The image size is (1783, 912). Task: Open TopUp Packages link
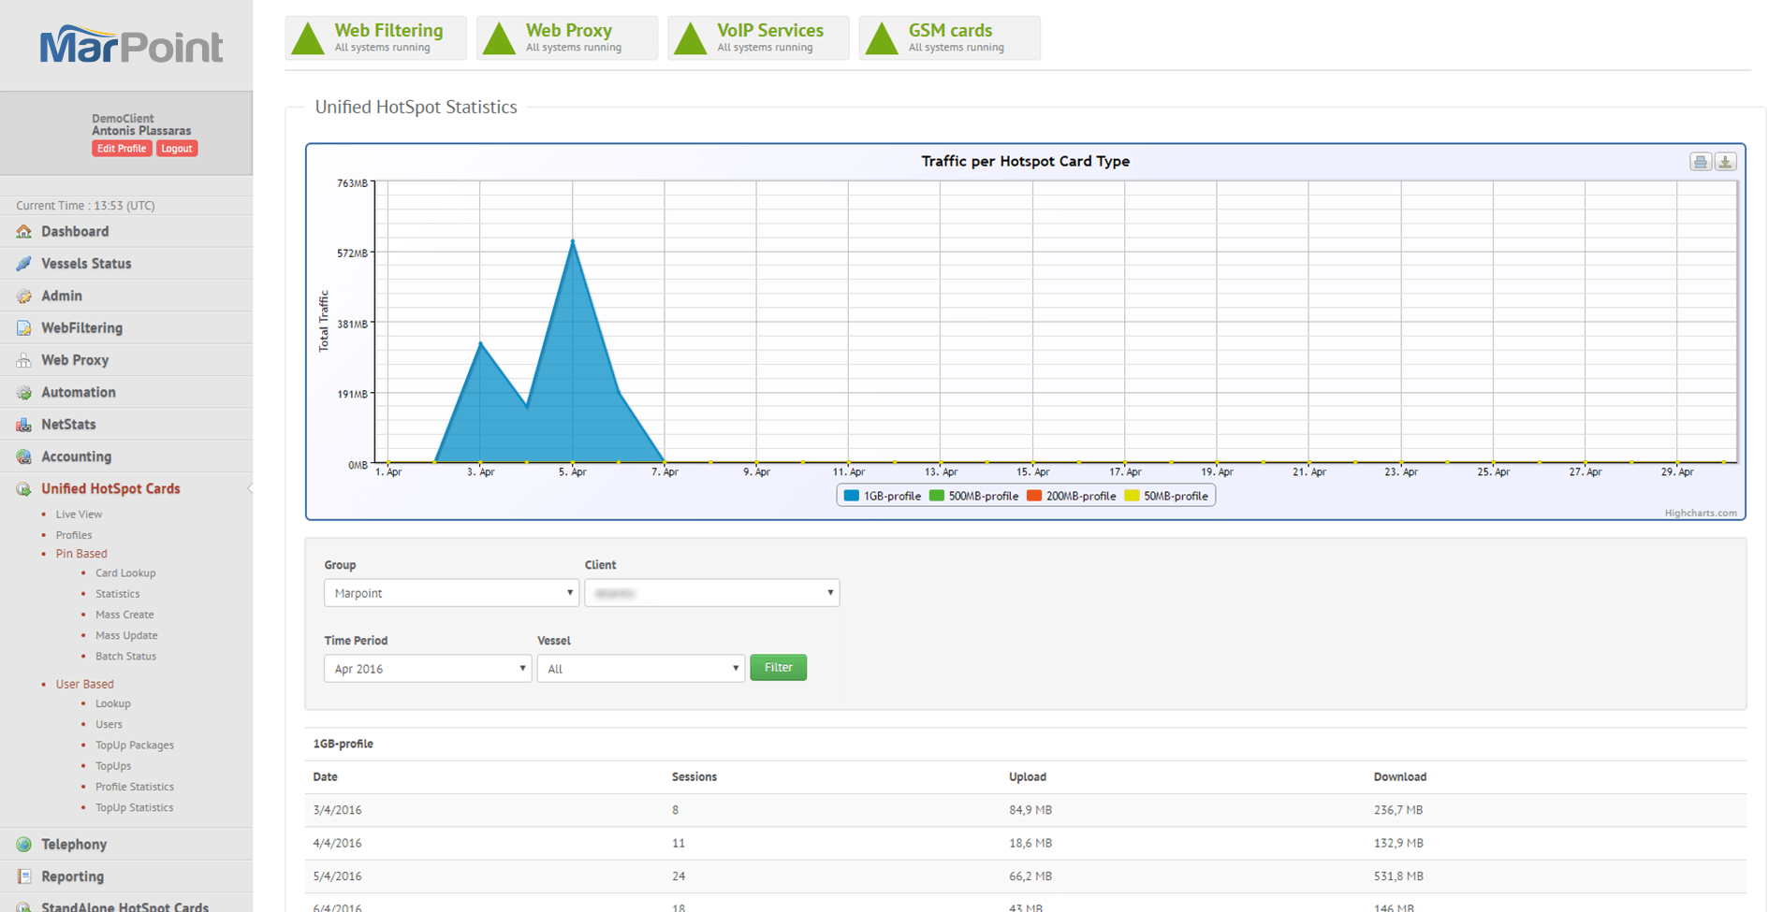(x=135, y=746)
